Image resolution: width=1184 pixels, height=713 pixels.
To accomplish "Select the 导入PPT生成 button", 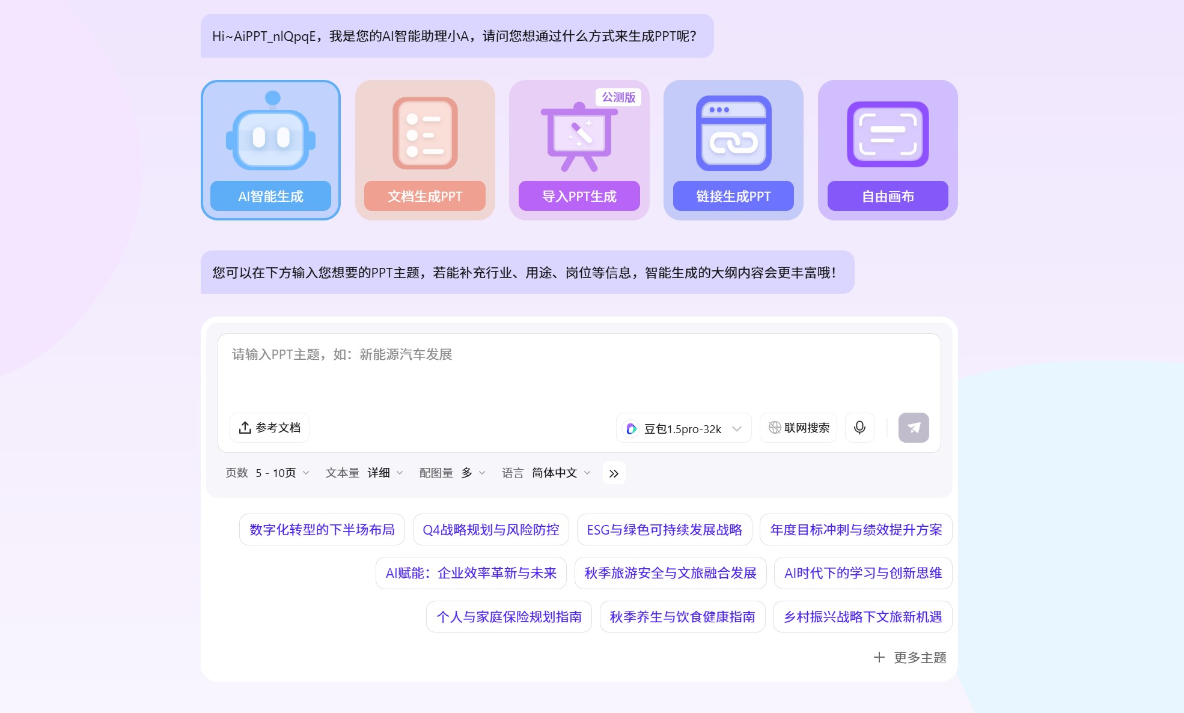I will pos(579,196).
